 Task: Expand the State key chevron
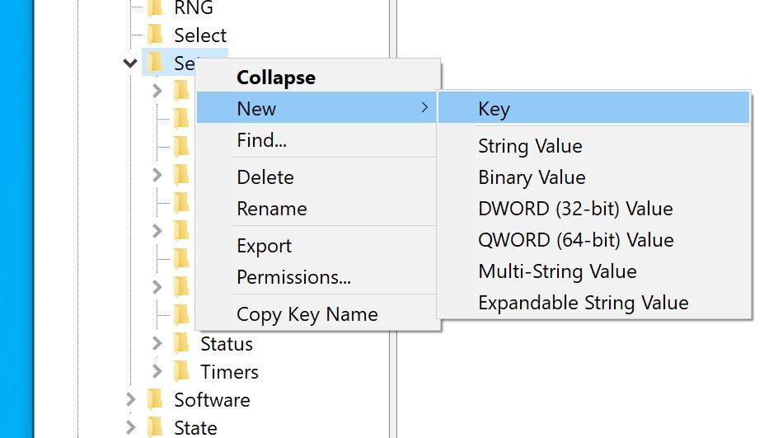(130, 427)
